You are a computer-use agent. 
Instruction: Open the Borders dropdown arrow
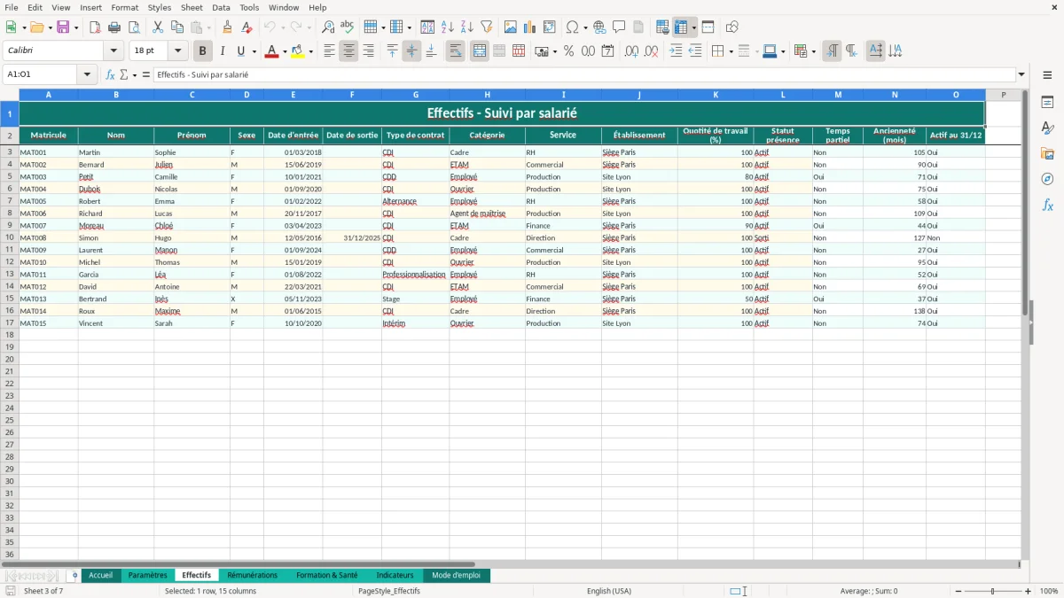pyautogui.click(x=731, y=51)
